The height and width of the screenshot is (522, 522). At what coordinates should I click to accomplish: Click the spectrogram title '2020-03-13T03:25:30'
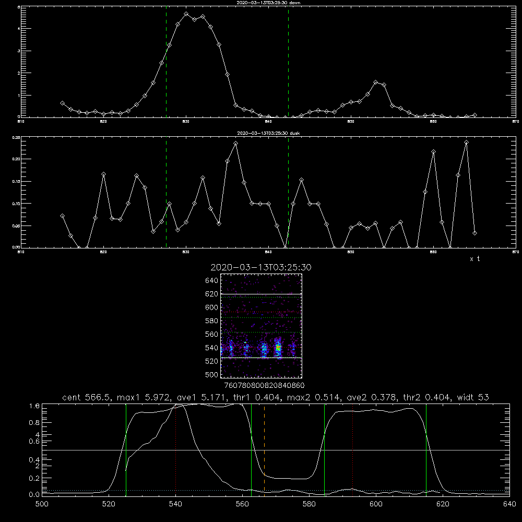pos(261,267)
